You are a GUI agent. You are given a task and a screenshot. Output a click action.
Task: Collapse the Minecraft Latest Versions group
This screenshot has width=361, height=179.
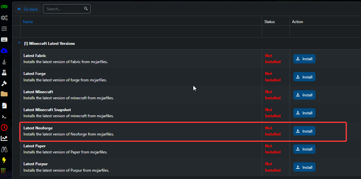pos(19,43)
